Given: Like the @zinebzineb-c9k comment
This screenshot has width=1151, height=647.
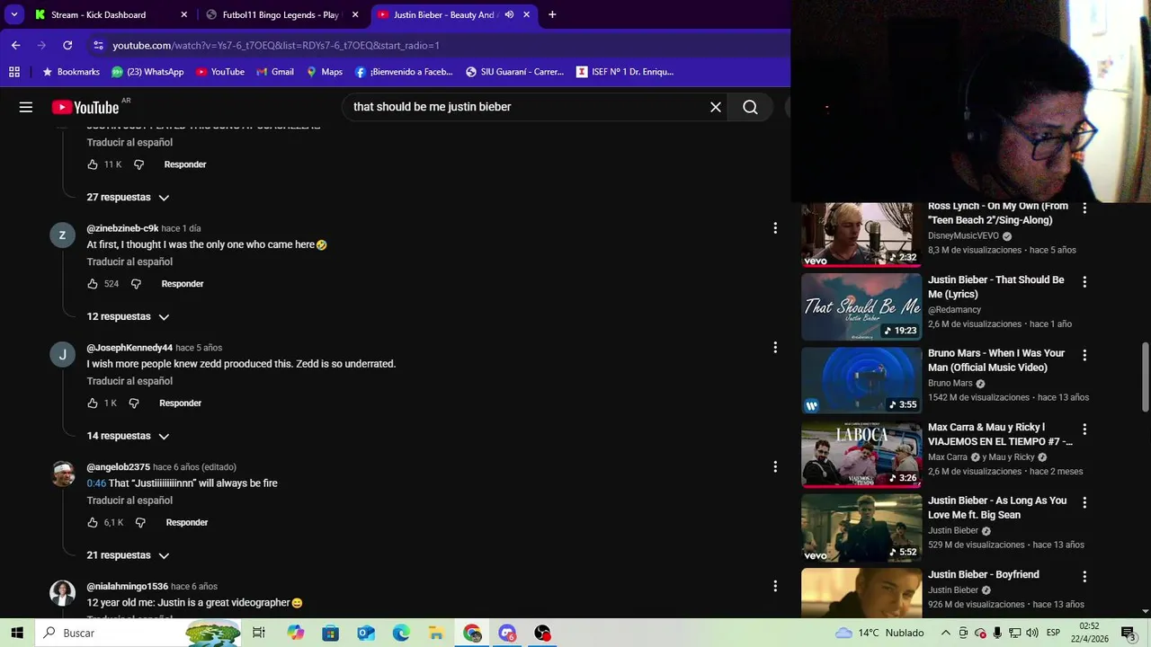Looking at the screenshot, I should point(93,284).
